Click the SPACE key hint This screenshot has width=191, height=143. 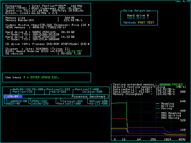[46, 77]
